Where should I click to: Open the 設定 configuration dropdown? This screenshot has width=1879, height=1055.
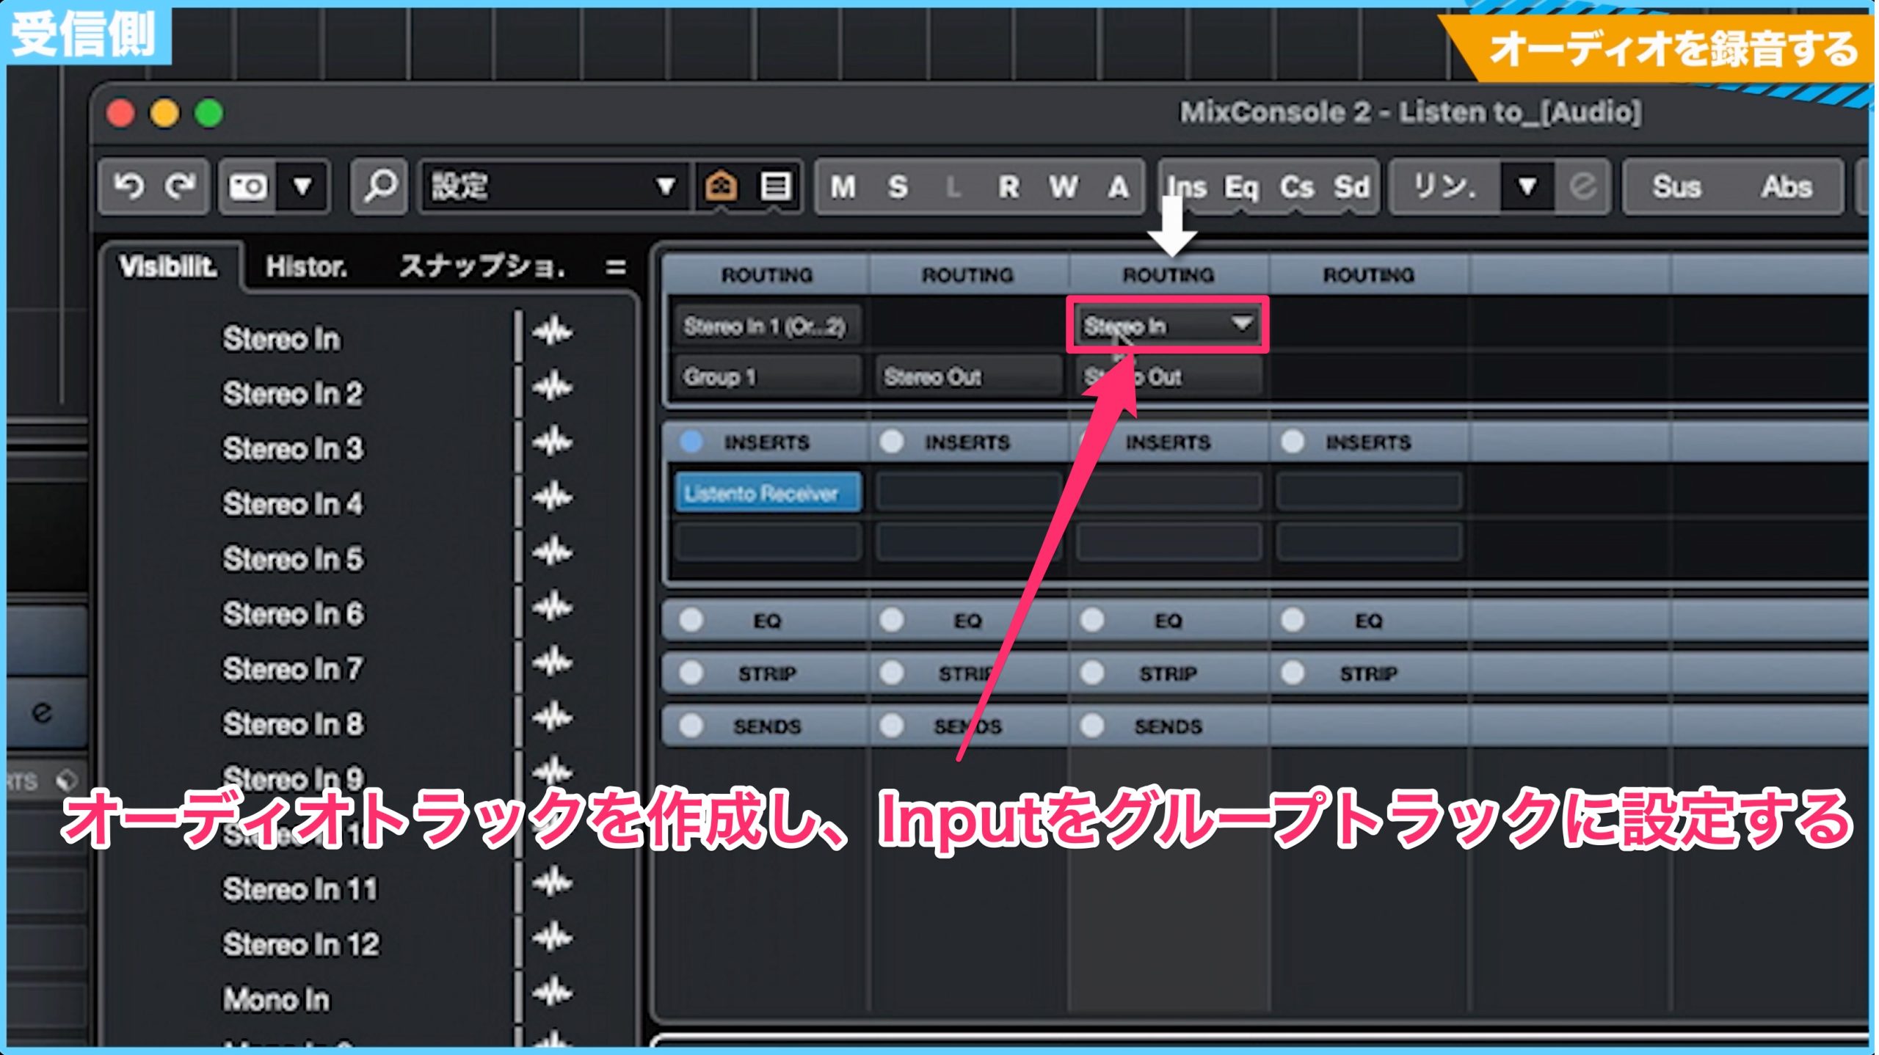[554, 186]
